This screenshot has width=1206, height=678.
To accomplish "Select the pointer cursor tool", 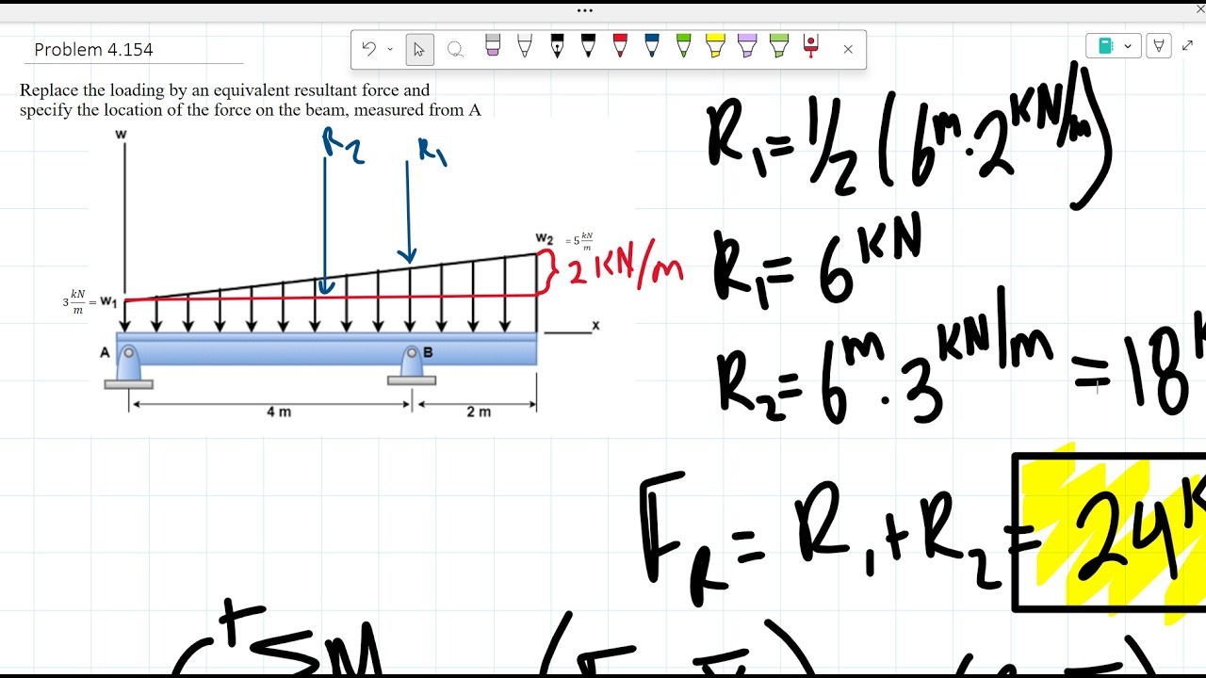I will pyautogui.click(x=420, y=49).
